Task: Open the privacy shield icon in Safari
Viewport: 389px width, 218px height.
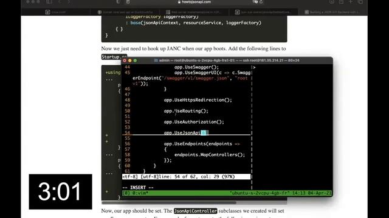Action: click(119, 2)
